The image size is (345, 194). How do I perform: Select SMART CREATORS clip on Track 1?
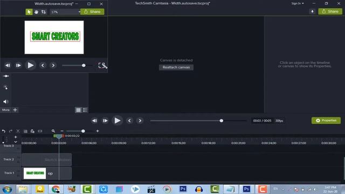click(x=47, y=174)
